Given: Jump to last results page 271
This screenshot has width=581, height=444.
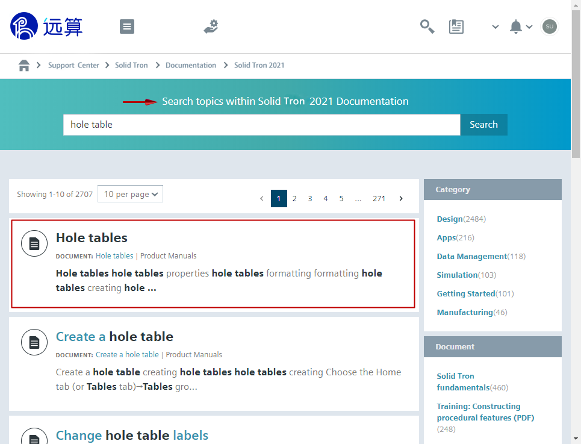Looking at the screenshot, I should (x=379, y=198).
